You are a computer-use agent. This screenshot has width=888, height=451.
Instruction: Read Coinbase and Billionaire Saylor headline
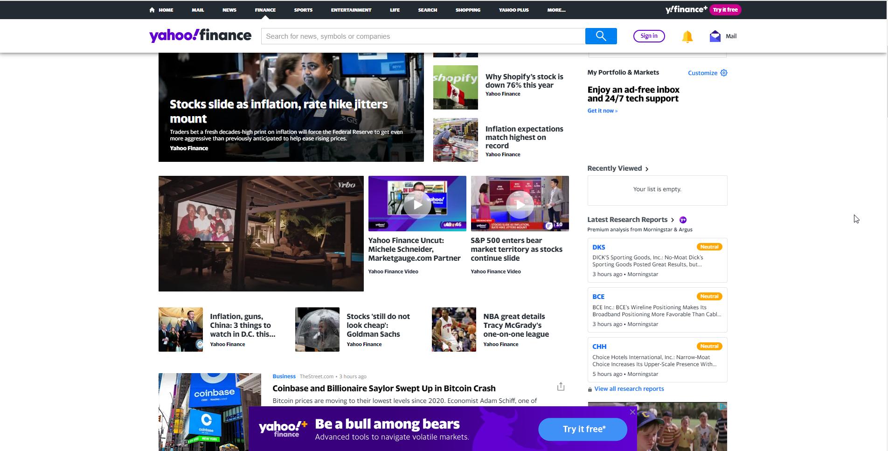384,389
